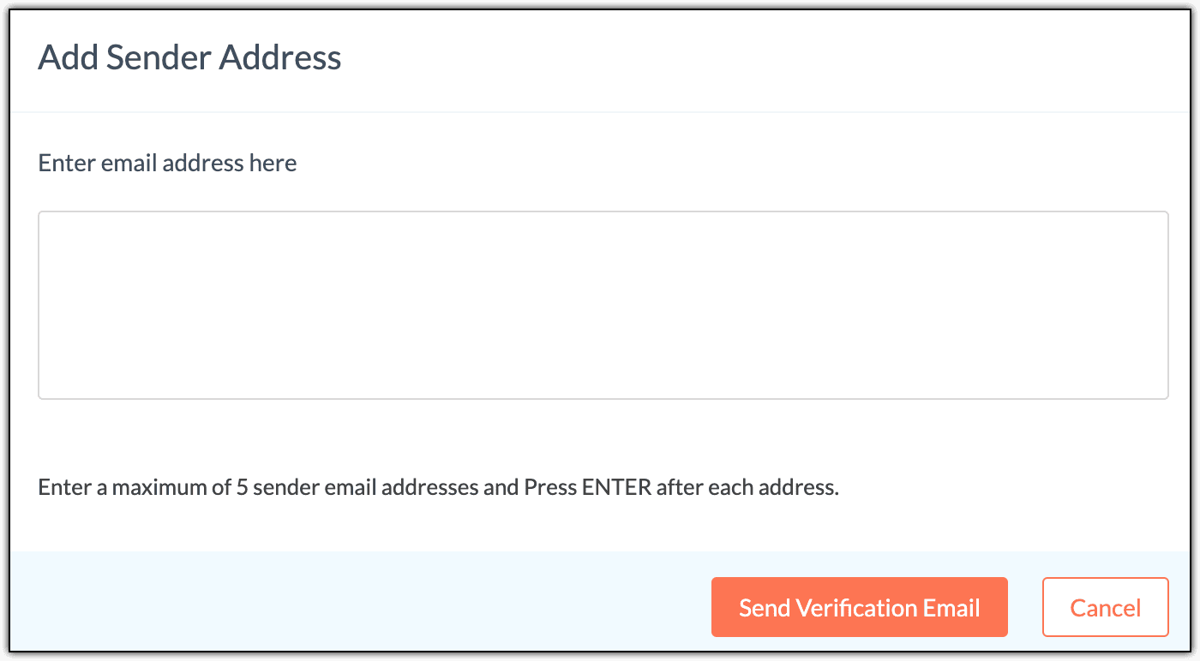Screen dimensions: 1200x661
Task: Select the 'Add Sender Address' dialog title
Action: click(189, 57)
